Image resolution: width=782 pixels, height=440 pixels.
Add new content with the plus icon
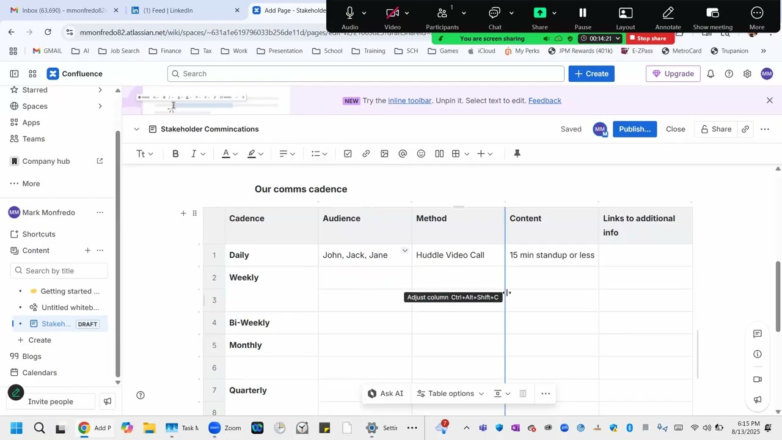[x=87, y=251]
